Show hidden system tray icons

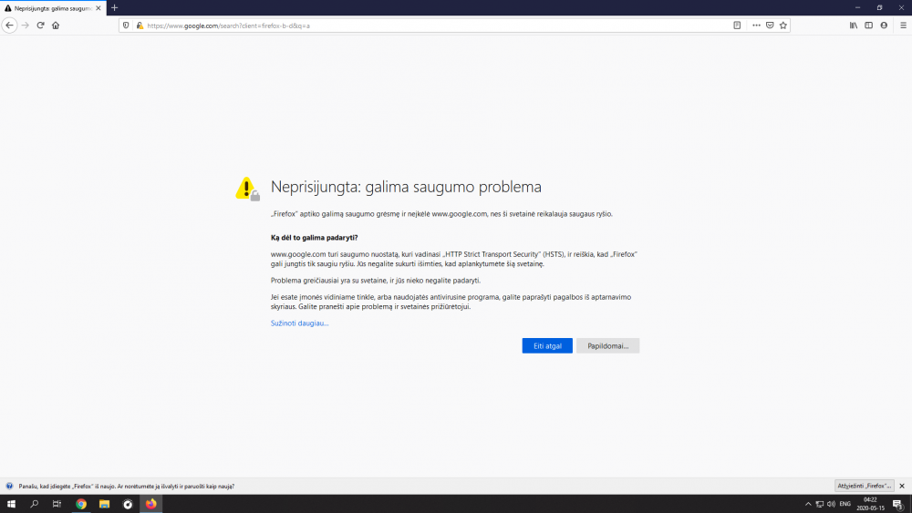tap(808, 504)
